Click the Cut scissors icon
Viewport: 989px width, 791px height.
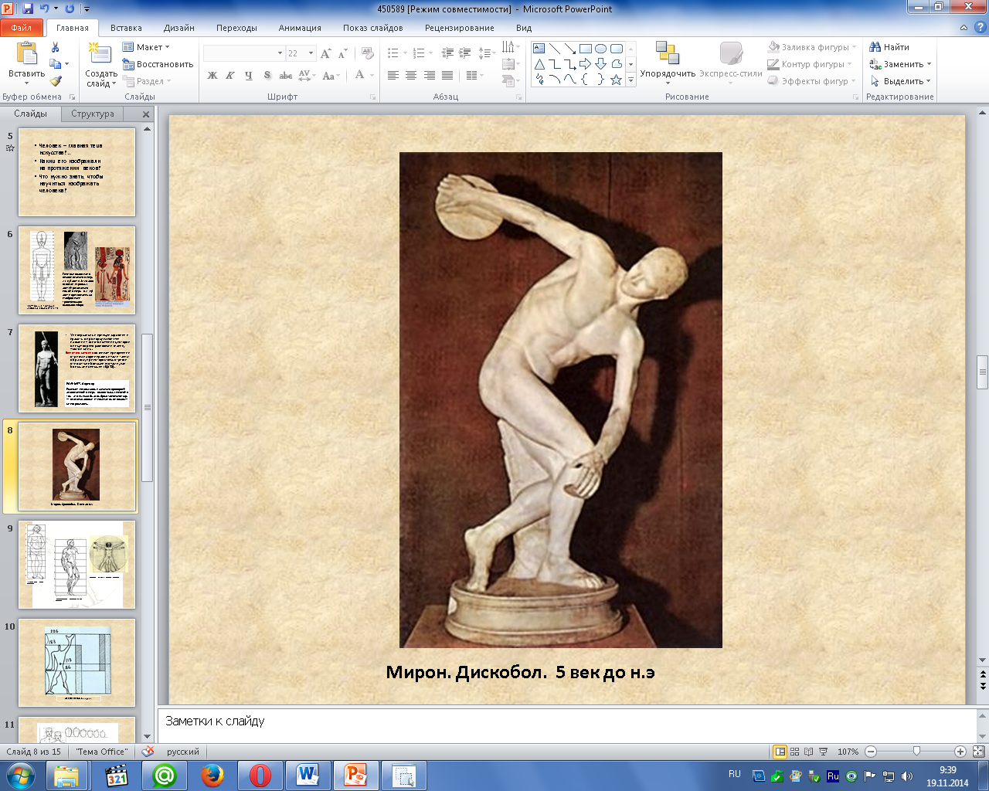pyautogui.click(x=55, y=48)
